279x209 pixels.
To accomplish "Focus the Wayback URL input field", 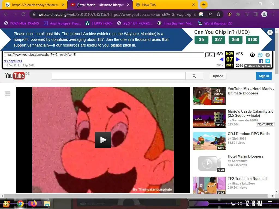I will pos(104,54).
